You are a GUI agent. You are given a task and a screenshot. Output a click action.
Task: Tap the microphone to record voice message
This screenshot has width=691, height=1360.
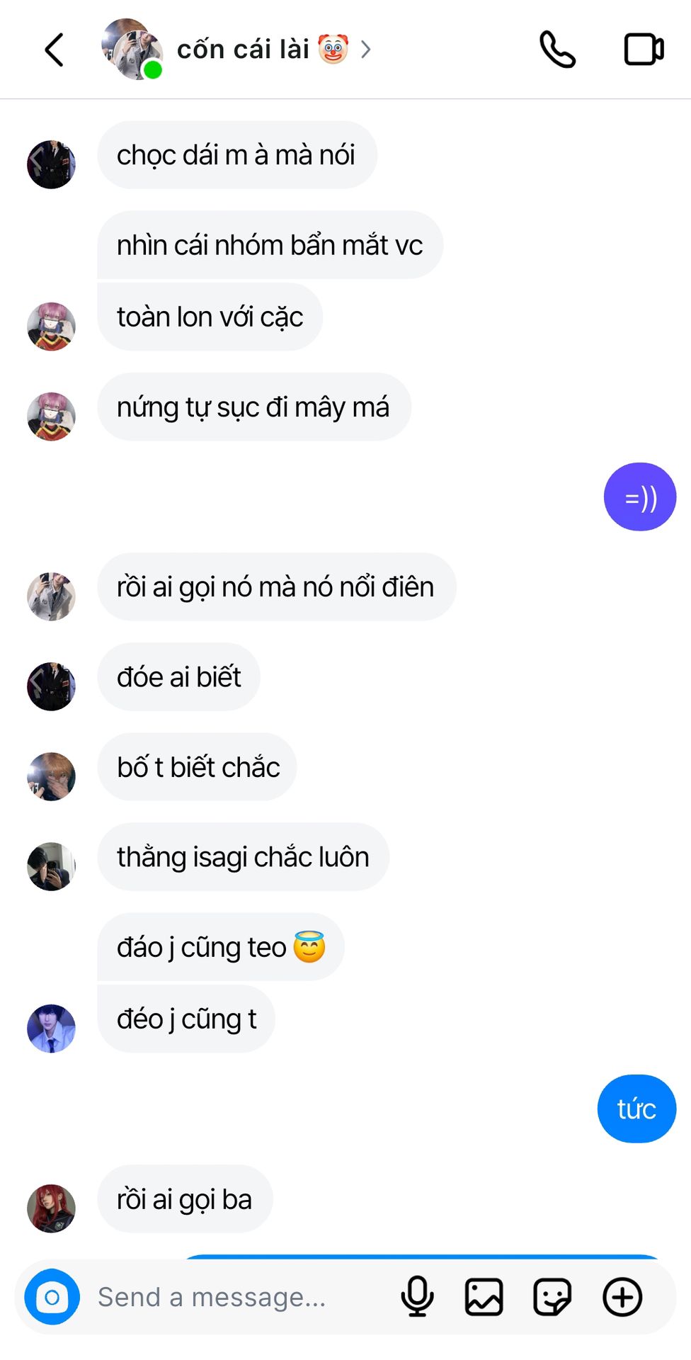coord(418,1297)
